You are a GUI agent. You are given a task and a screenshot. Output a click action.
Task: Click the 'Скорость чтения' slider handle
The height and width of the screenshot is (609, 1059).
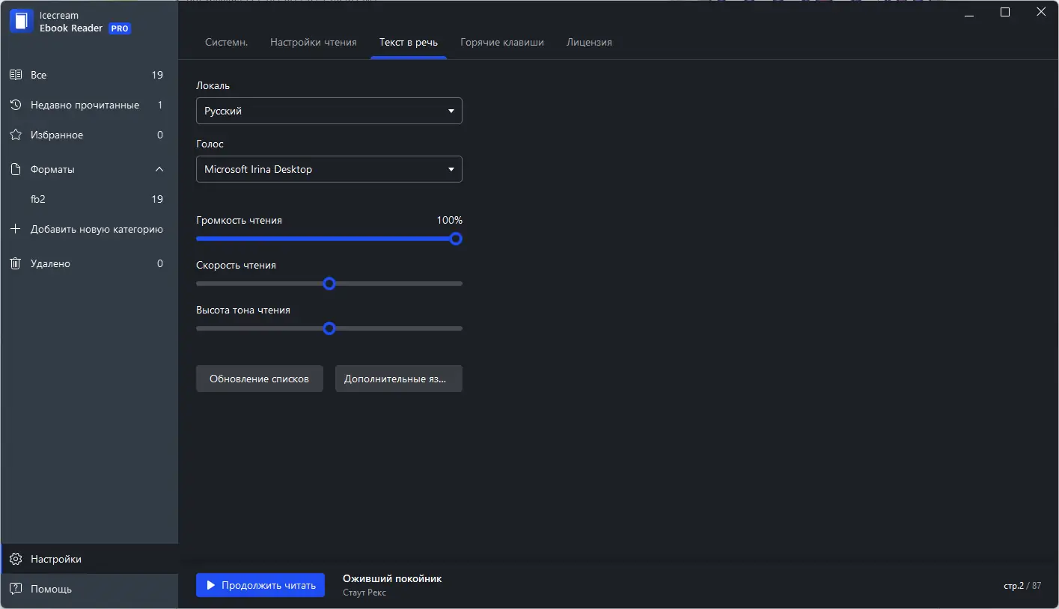(329, 284)
